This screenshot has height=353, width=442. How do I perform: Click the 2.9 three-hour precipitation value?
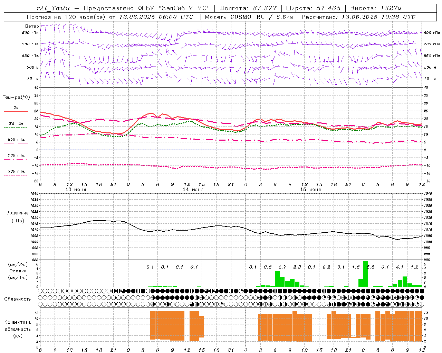tap(297, 267)
